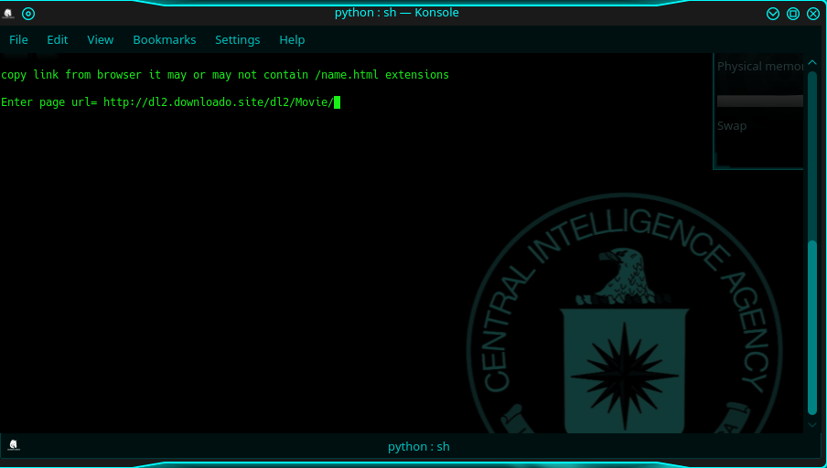Image resolution: width=827 pixels, height=468 pixels.
Task: Click the entered URL dl2.downloado.site text
Action: pos(219,102)
